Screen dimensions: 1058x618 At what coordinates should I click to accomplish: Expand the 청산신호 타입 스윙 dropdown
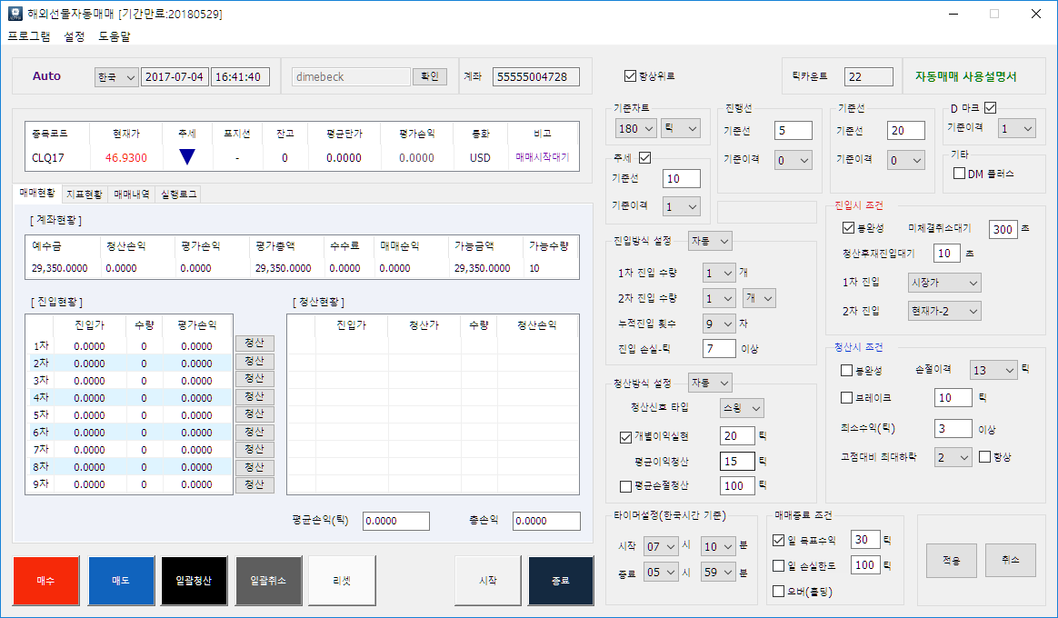tap(742, 408)
